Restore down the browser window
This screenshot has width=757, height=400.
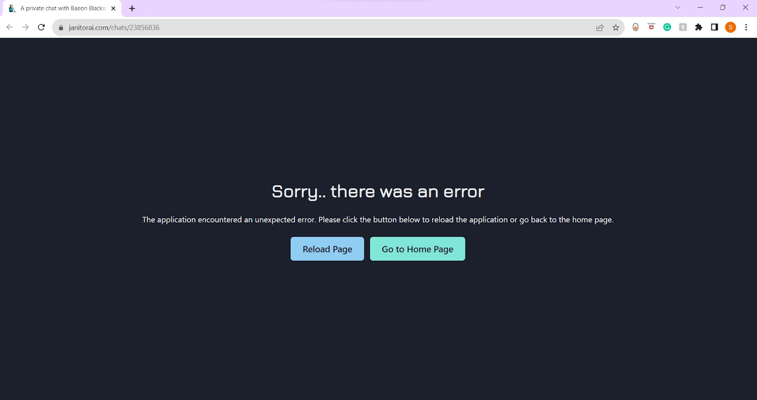pos(722,8)
